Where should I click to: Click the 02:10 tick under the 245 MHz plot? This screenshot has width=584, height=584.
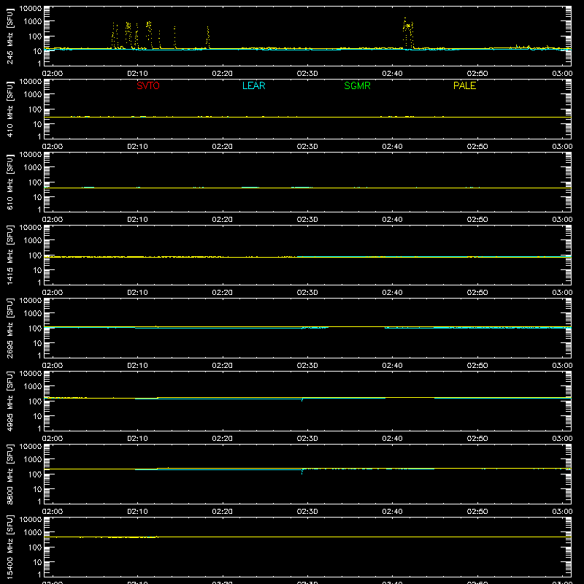137,74
